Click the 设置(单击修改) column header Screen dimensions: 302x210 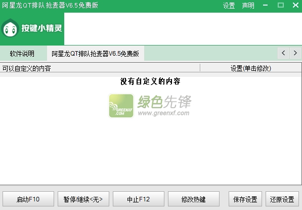click(x=251, y=68)
